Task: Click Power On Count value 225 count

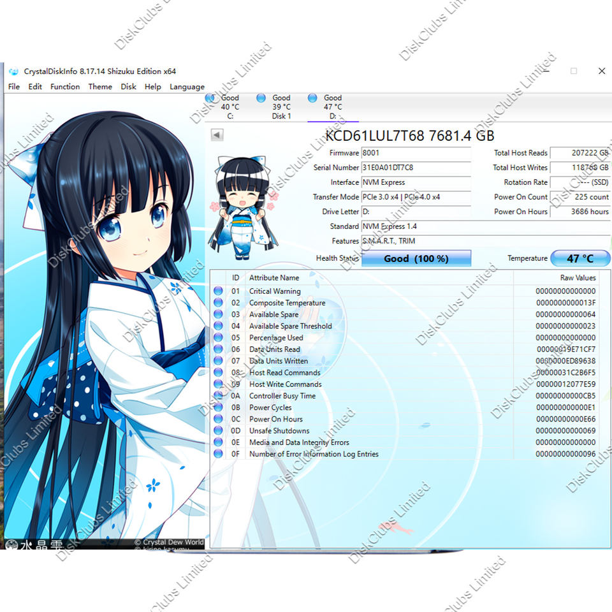Action: coord(580,197)
